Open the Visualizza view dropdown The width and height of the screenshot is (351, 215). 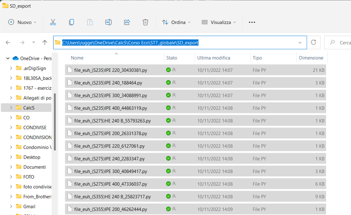point(219,22)
